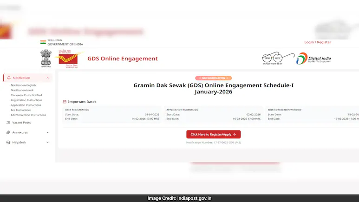This screenshot has width=359, height=202.
Task: Click the Notification bell icon
Action: tap(8, 78)
